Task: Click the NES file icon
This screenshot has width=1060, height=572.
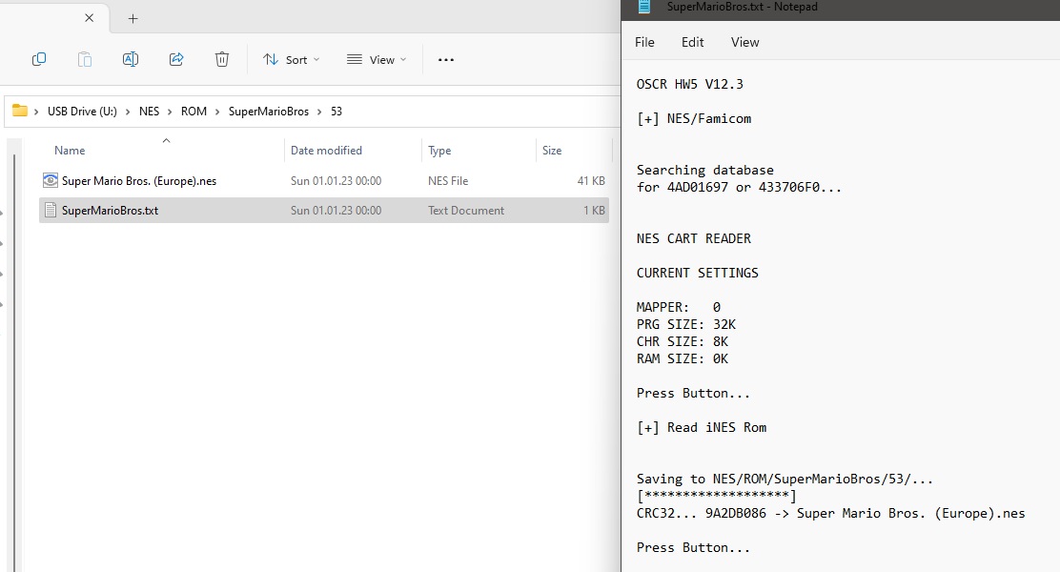Action: 50,180
